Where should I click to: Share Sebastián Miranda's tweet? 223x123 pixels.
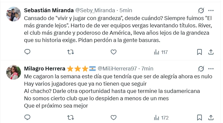pos(211,52)
